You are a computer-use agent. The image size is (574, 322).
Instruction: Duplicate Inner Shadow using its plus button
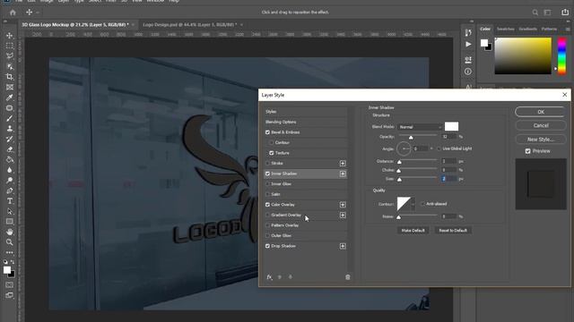343,174
